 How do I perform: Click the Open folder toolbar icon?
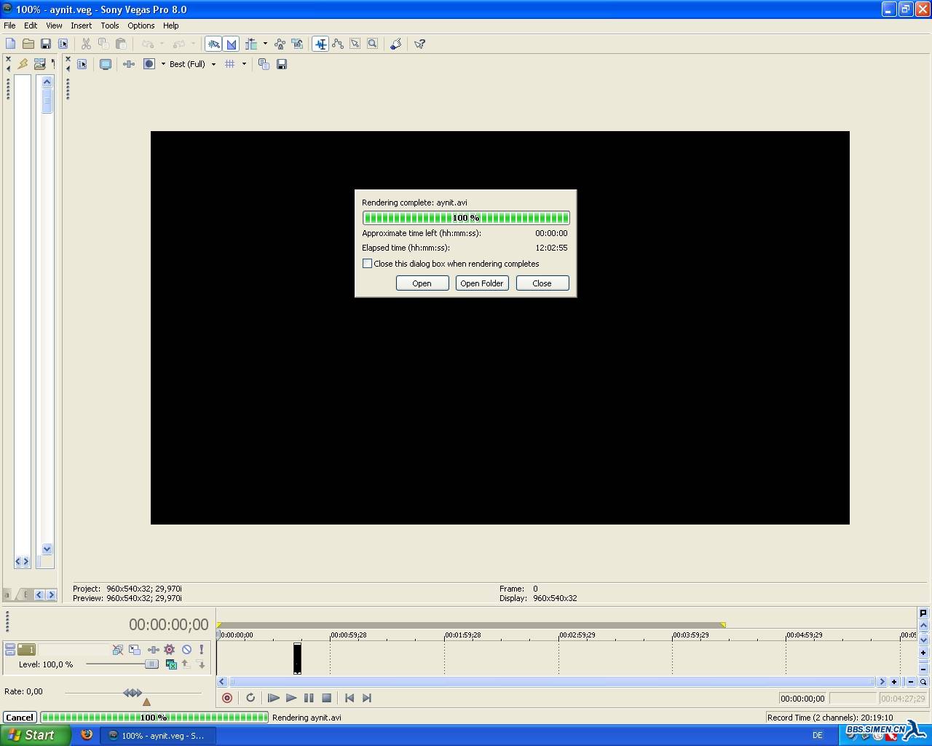coord(28,44)
